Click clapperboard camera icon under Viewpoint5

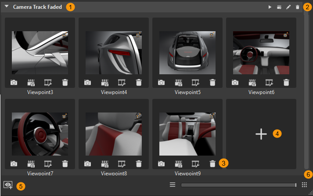[x=179, y=83]
